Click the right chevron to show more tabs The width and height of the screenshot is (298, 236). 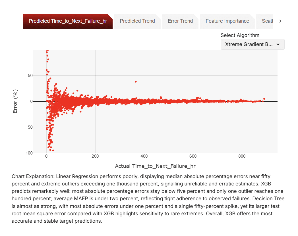280,21
